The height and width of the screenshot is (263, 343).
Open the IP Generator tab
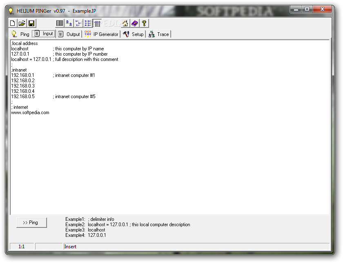(101, 34)
